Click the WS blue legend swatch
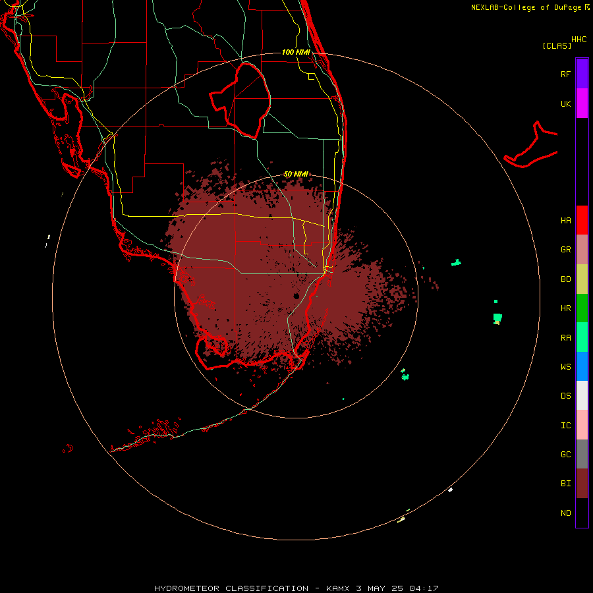The height and width of the screenshot is (593, 593). [582, 366]
